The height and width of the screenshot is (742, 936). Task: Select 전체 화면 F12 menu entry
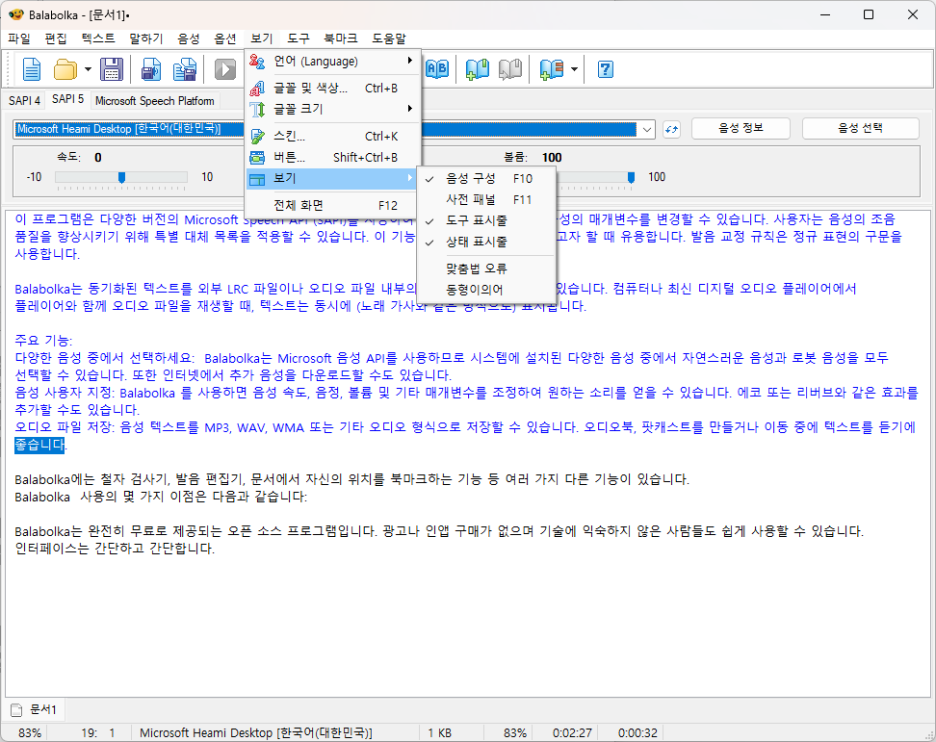333,205
